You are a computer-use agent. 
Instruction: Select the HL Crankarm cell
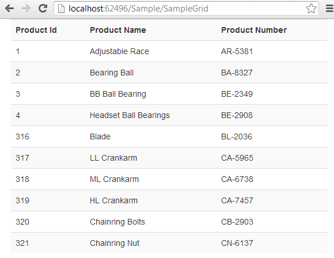114,200
